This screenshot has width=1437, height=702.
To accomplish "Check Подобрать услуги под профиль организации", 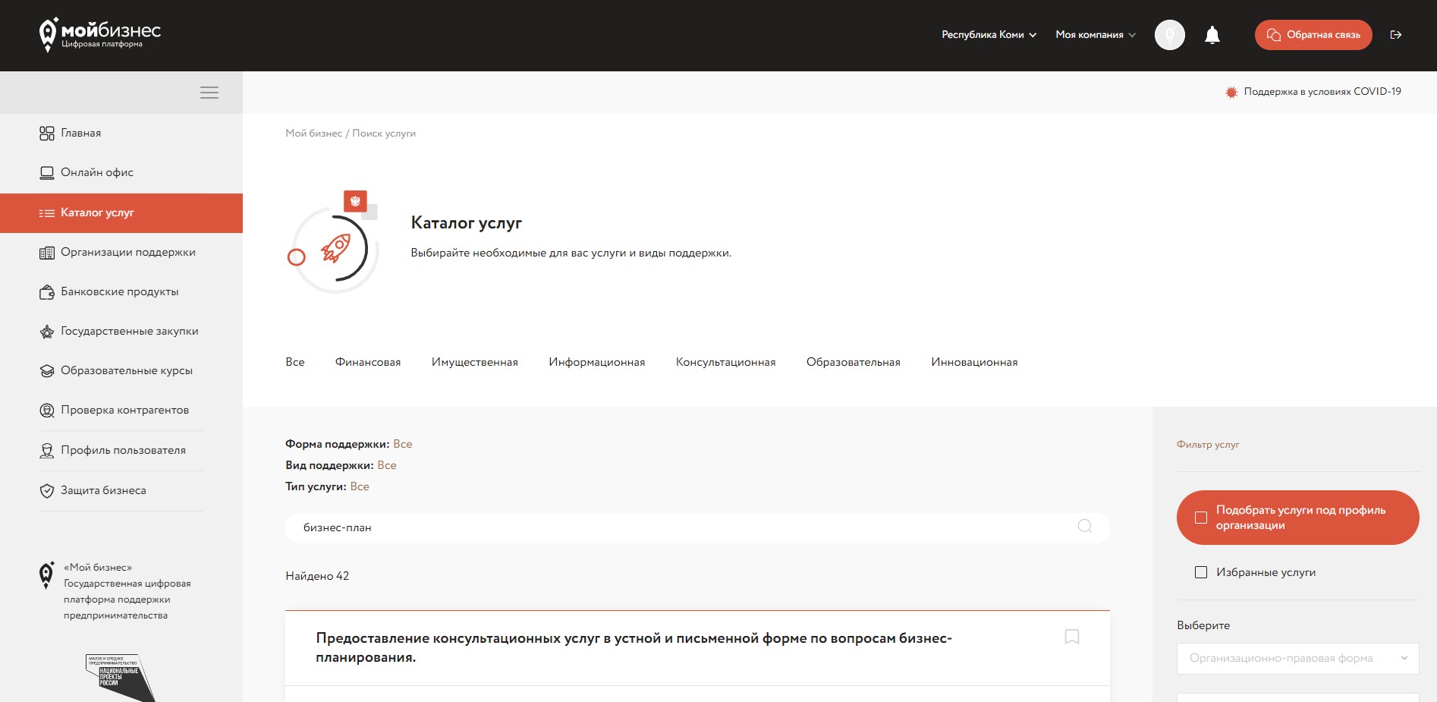I will tap(1201, 518).
